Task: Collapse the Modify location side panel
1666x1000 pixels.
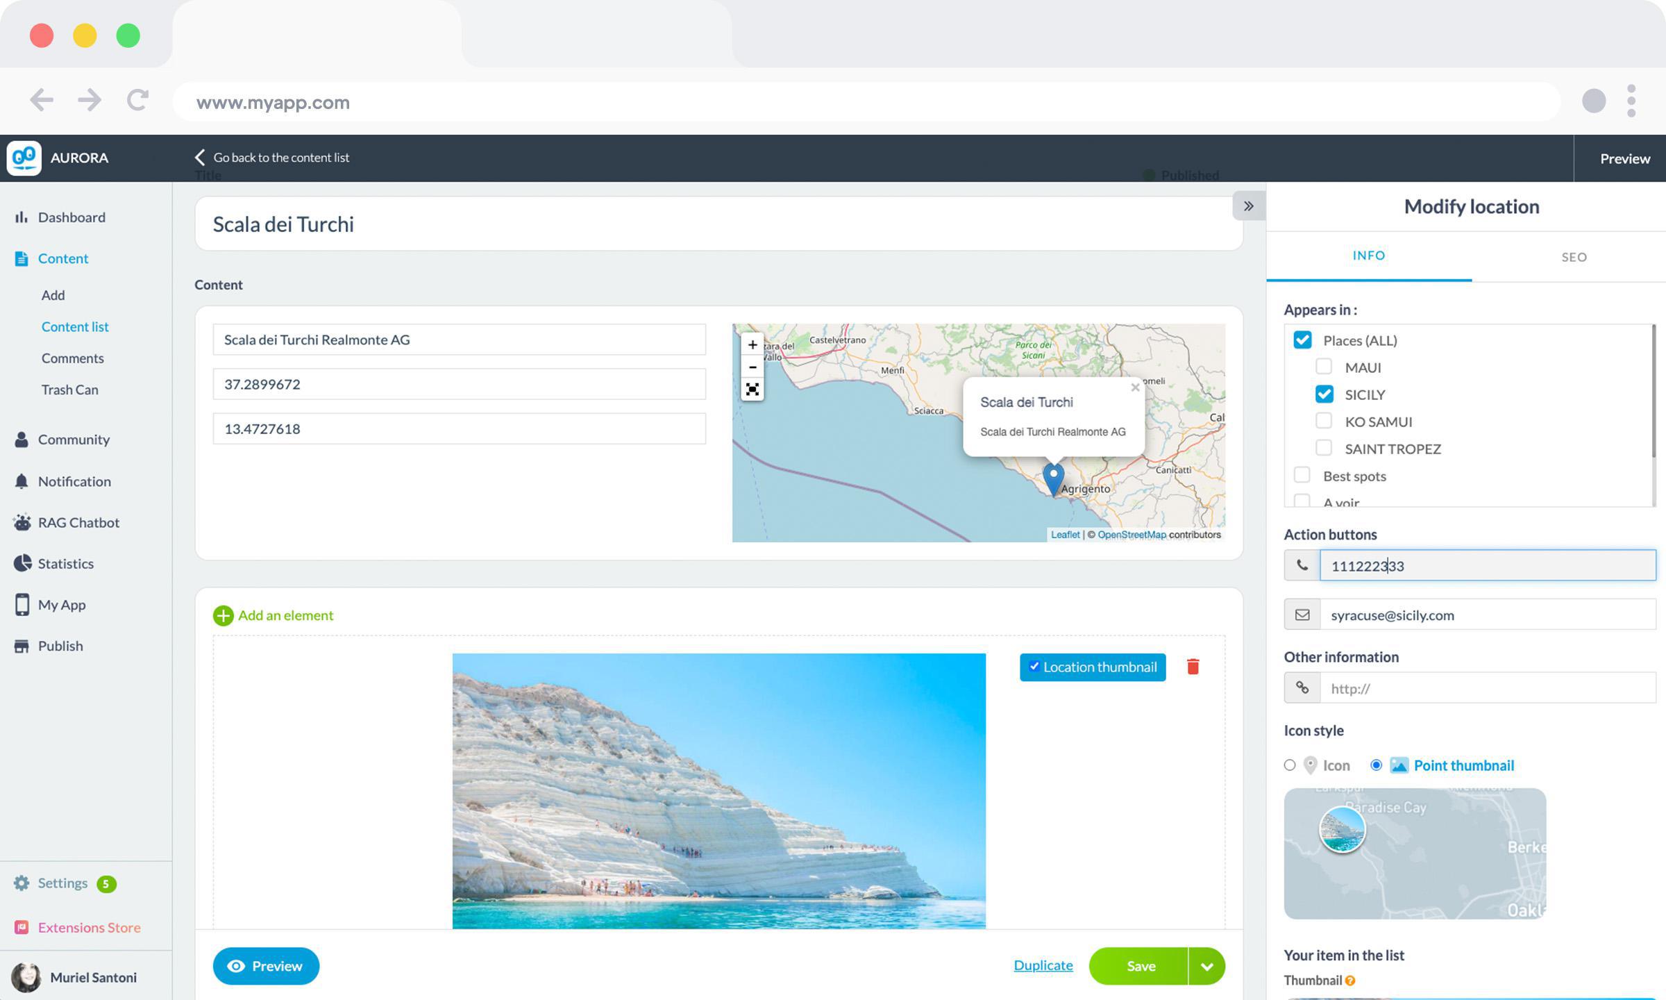Action: [1248, 206]
